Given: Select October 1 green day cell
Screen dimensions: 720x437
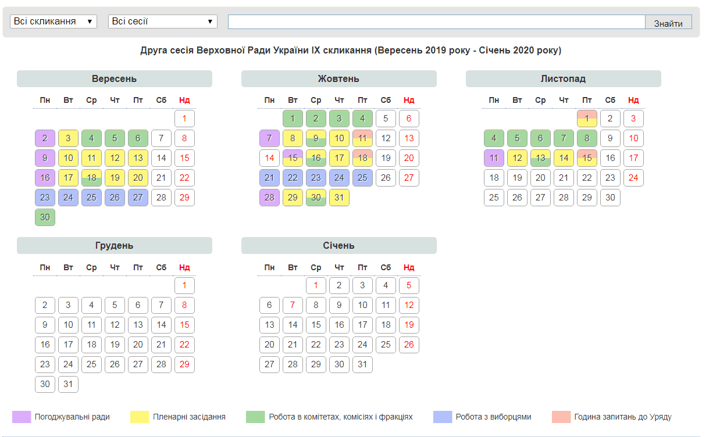Looking at the screenshot, I should click(293, 119).
